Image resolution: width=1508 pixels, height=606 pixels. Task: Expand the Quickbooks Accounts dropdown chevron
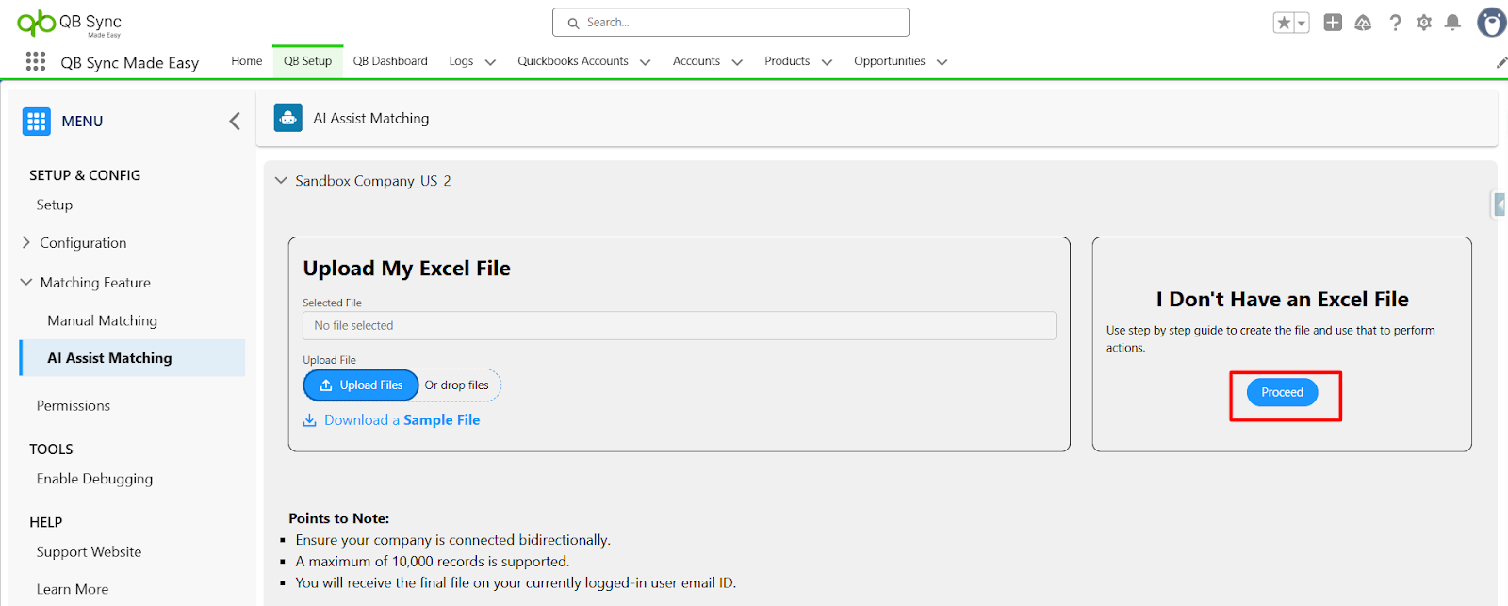pos(646,62)
